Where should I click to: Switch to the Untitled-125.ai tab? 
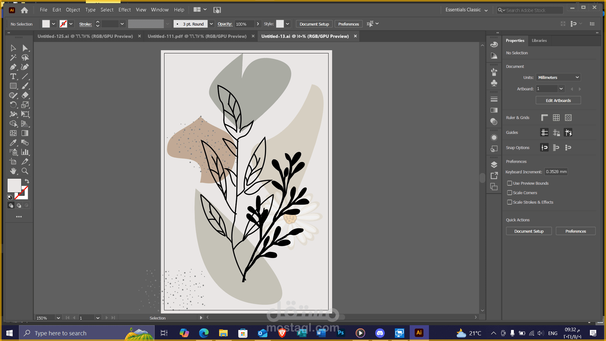tap(85, 36)
